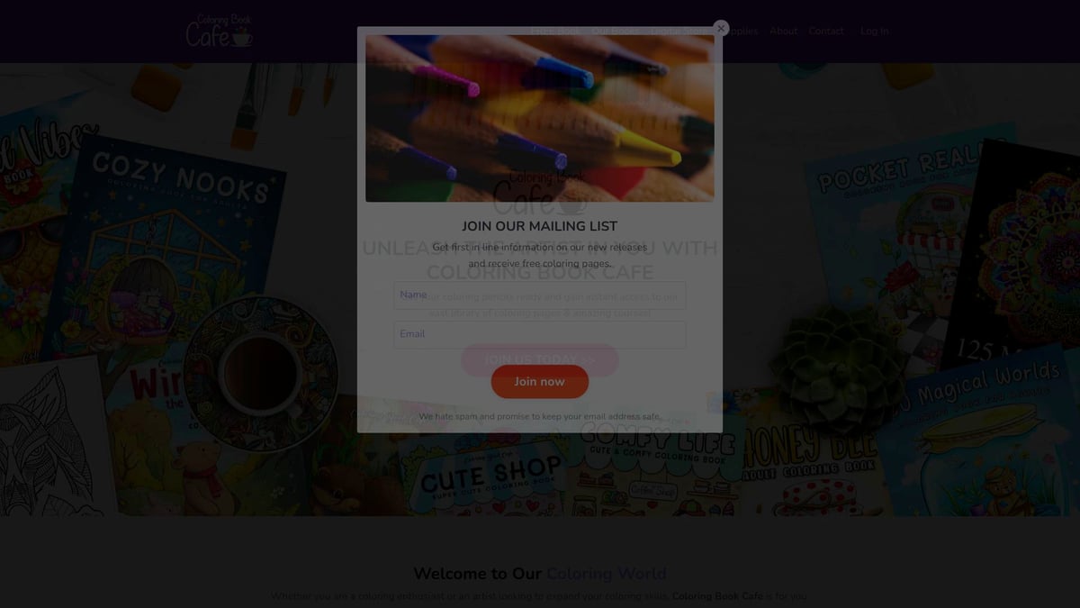Close the mailing list popup
Screen dimensions: 1080x608
[721, 29]
